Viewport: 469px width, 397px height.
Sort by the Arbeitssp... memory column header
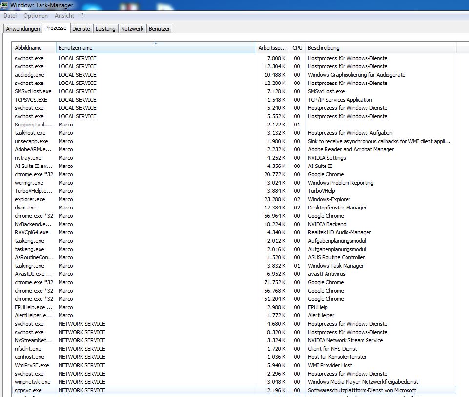[x=272, y=48]
